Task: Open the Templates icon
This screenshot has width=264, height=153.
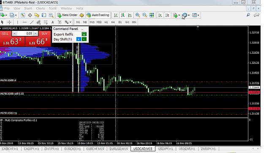Action: tap(194, 15)
